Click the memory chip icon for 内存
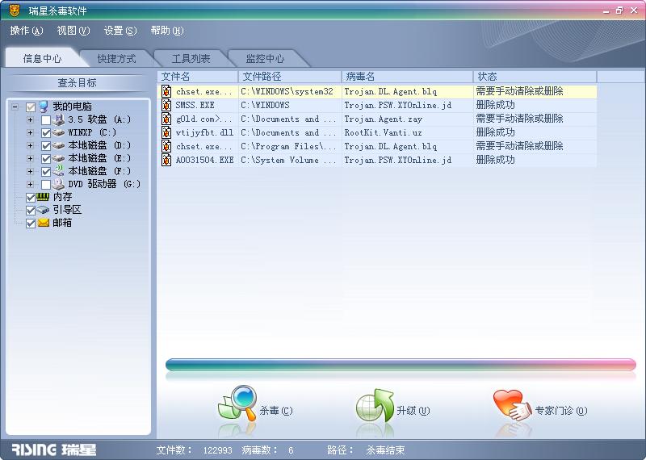The image size is (646, 460). tap(43, 197)
